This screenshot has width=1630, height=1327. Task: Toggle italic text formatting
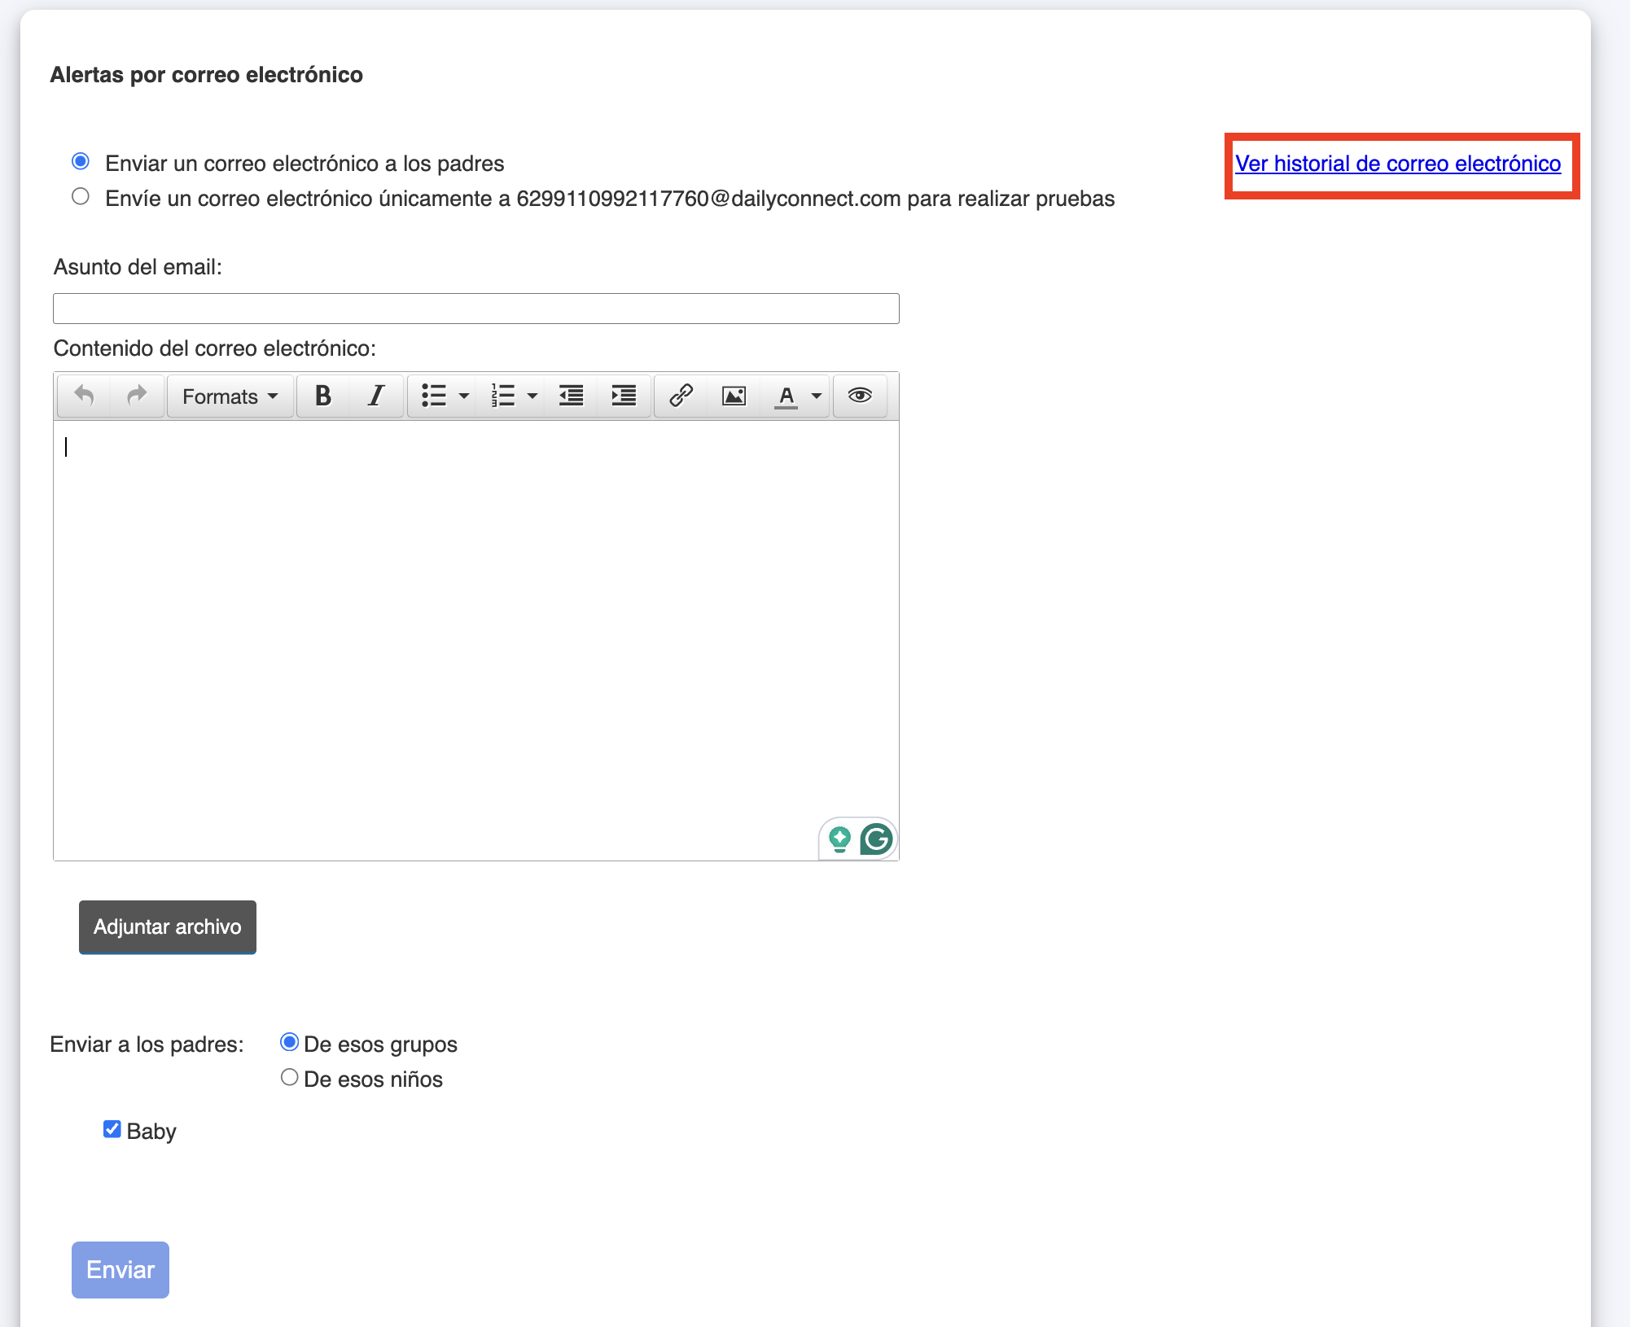coord(375,396)
